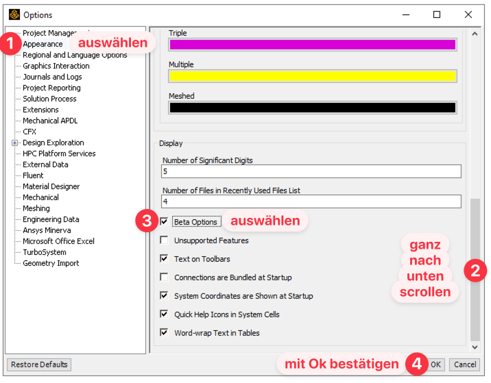The image size is (491, 383).
Task: Uncheck Word-wrap Text in Tables
Action: pyautogui.click(x=164, y=333)
